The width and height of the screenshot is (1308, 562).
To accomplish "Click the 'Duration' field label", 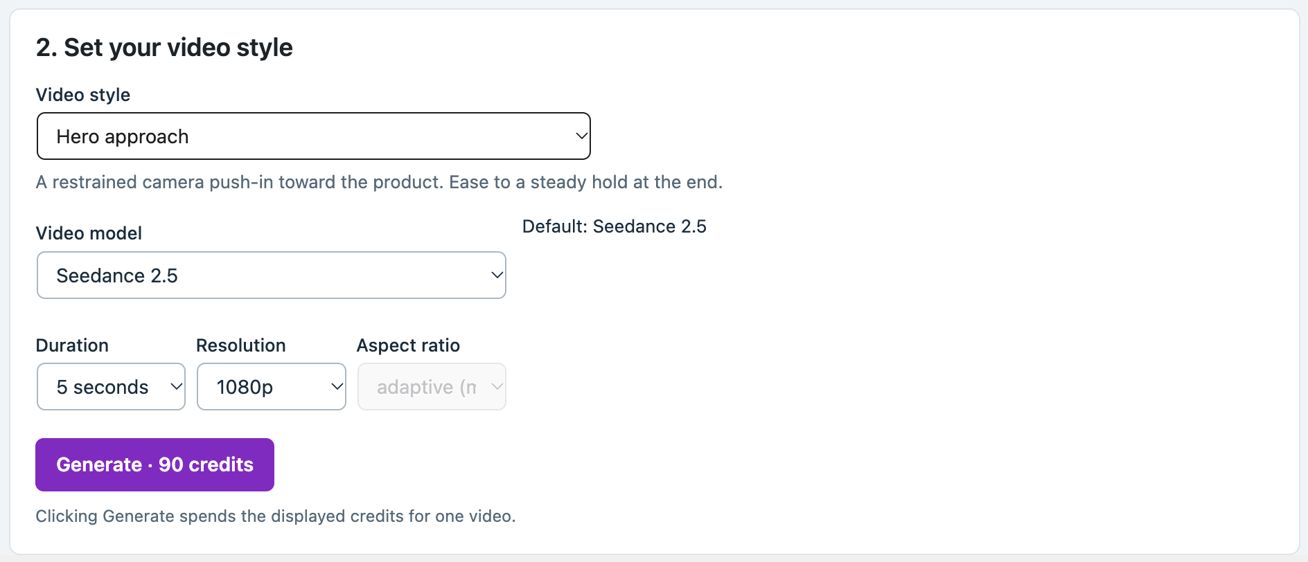I will [72, 345].
